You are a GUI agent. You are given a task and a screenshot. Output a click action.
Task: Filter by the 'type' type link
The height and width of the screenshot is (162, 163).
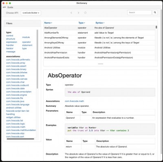(x=24, y=48)
